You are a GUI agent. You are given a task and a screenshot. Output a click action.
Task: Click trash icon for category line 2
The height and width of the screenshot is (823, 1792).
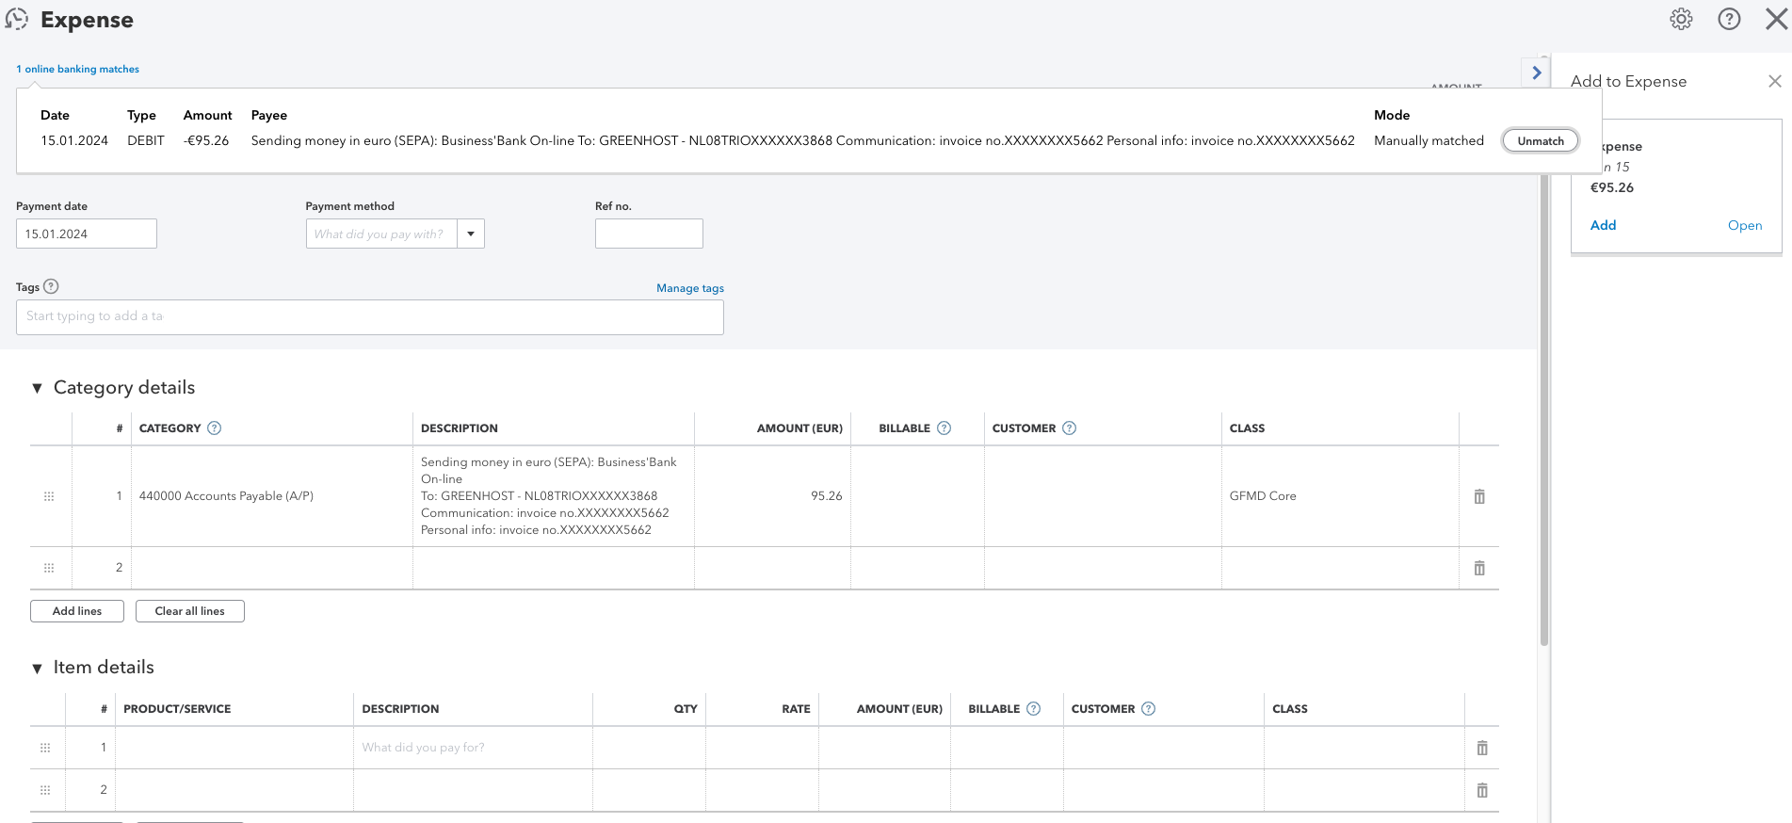pos(1479,568)
